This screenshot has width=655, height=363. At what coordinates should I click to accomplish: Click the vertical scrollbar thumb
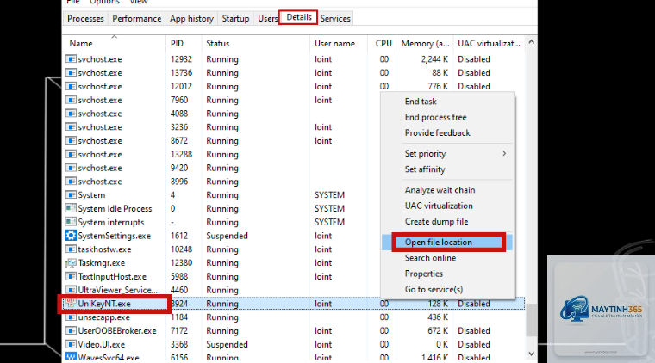pyautogui.click(x=532, y=320)
